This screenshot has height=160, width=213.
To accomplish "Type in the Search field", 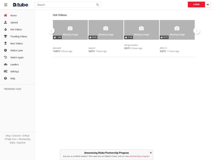I will [65, 5].
